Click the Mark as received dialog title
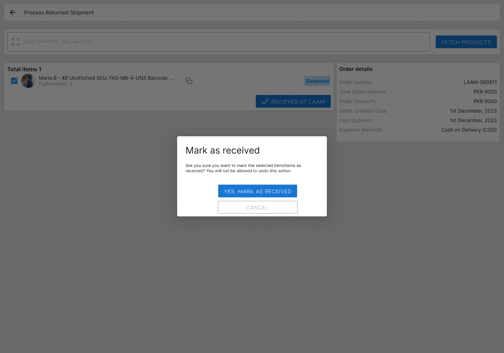This screenshot has width=504, height=353. [222, 150]
